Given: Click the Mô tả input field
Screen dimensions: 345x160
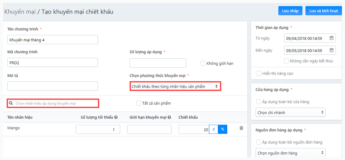Looking at the screenshot, I should coord(53,86).
